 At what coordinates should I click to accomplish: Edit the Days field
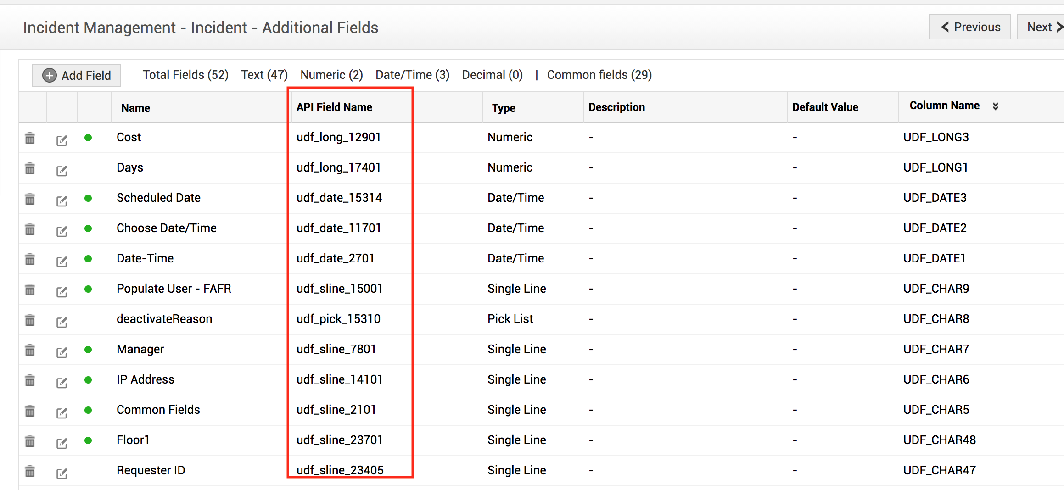point(62,171)
